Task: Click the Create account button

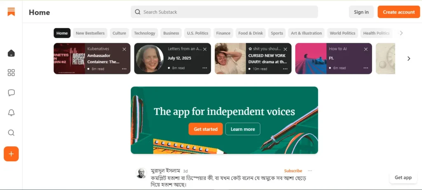Action: [x=399, y=12]
